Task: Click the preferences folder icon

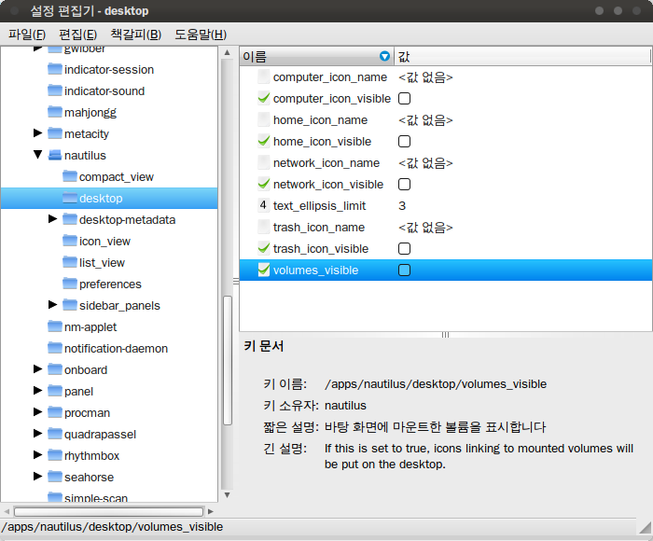Action: tap(70, 284)
